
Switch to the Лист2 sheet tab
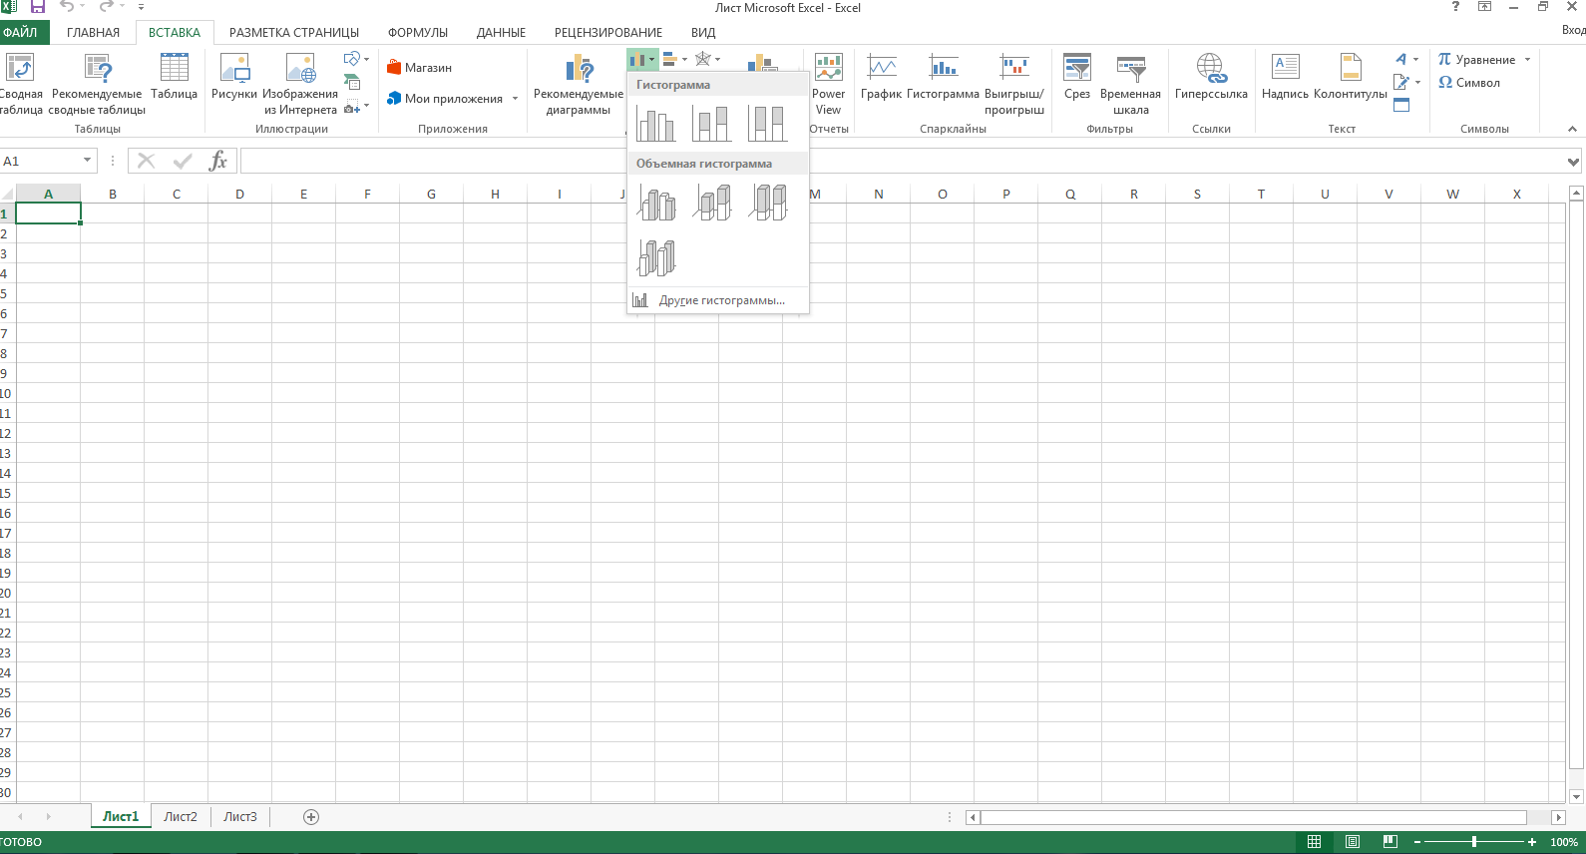click(181, 817)
